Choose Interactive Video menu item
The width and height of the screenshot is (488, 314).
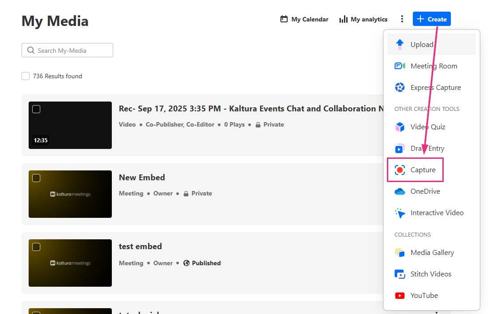(x=431, y=213)
